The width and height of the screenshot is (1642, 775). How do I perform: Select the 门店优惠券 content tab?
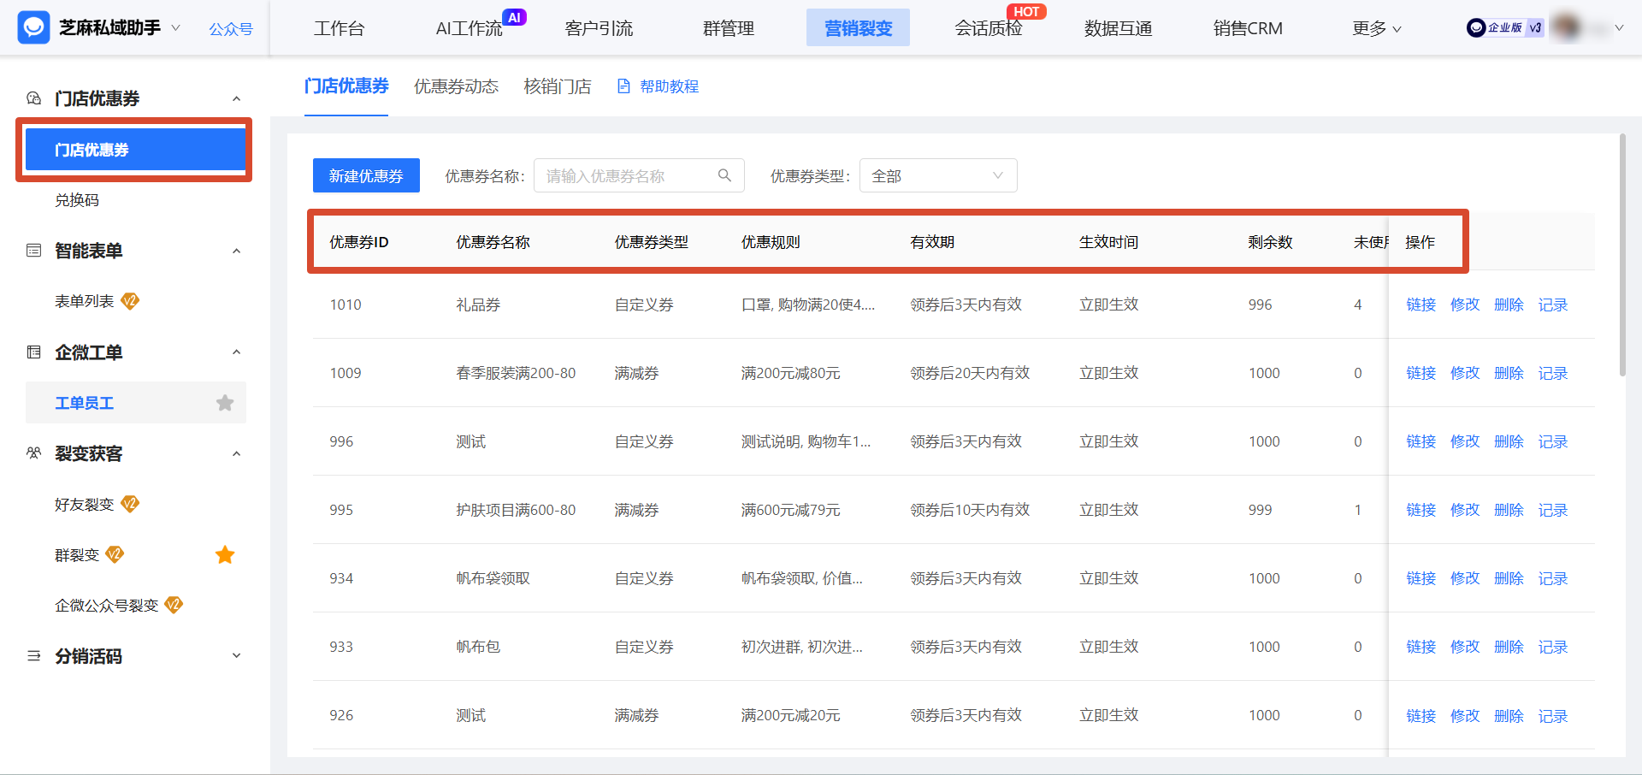[x=346, y=86]
